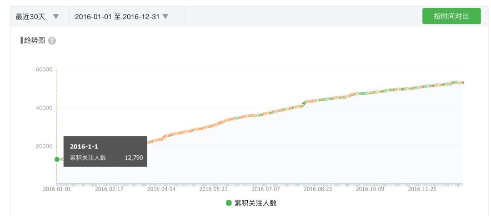Click the 2016-11-25 x-axis label
491x216 pixels.
tap(422, 189)
